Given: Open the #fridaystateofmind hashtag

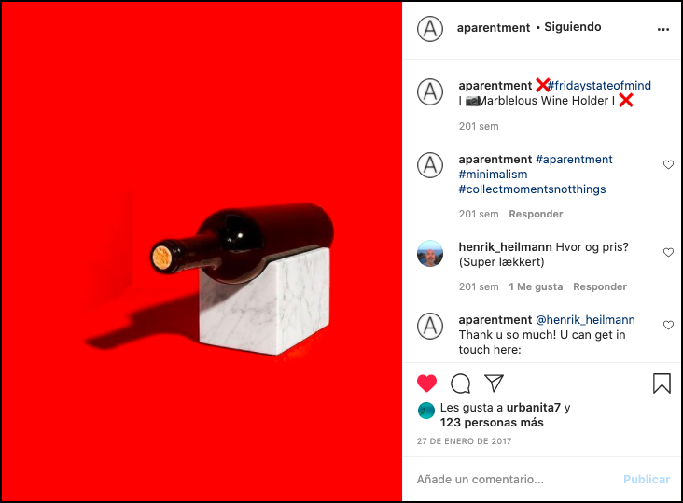Looking at the screenshot, I should point(599,85).
